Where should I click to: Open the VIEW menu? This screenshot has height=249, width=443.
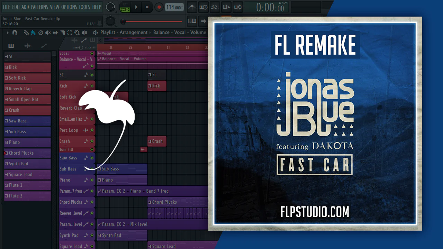coord(55,7)
